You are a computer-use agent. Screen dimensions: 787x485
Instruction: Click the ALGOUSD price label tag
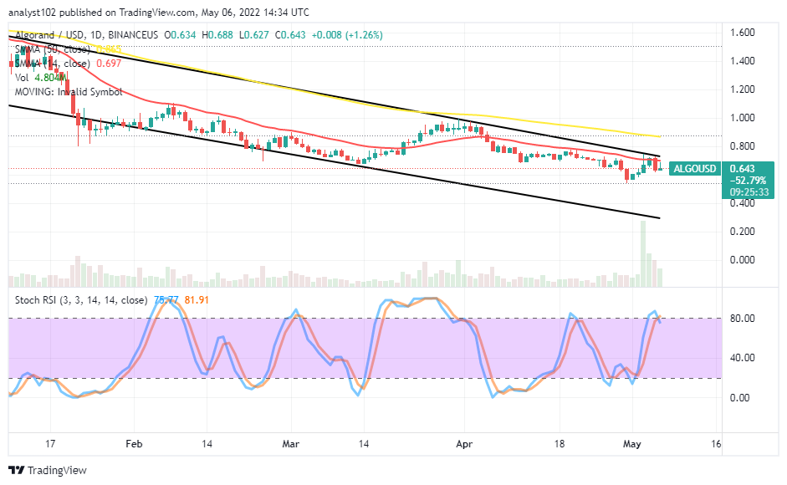pyautogui.click(x=695, y=169)
